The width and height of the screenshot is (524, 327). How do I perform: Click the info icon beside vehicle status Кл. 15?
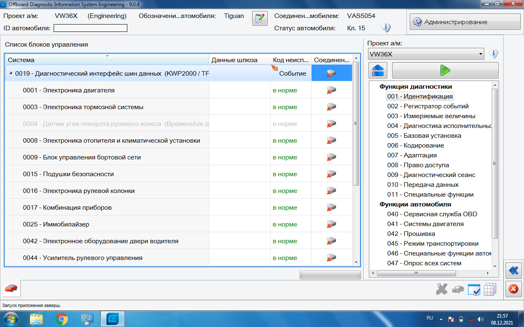[386, 28]
